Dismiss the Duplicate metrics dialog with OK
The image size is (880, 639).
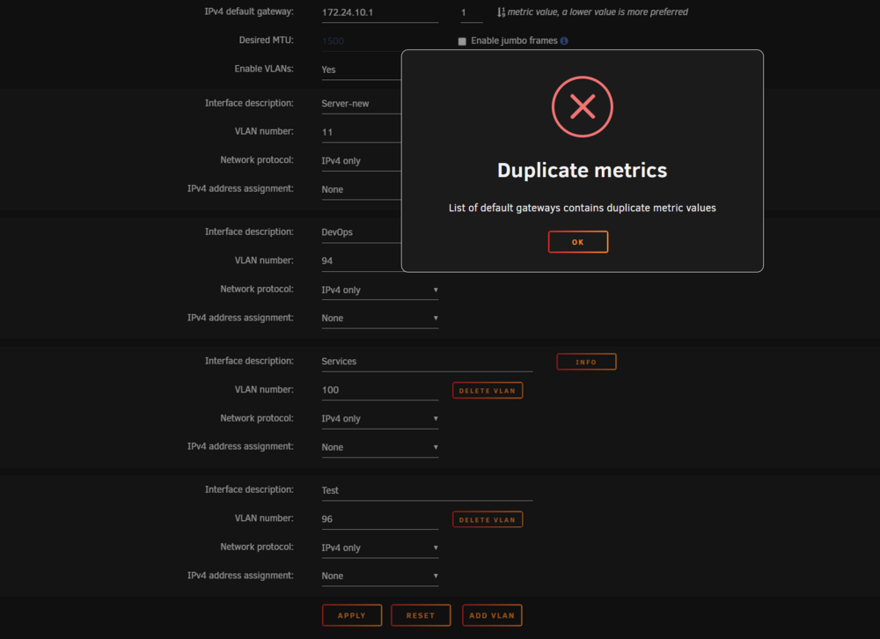(x=577, y=242)
